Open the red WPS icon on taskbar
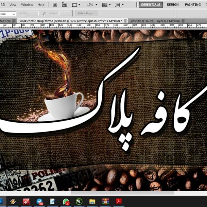 pos(26,202)
